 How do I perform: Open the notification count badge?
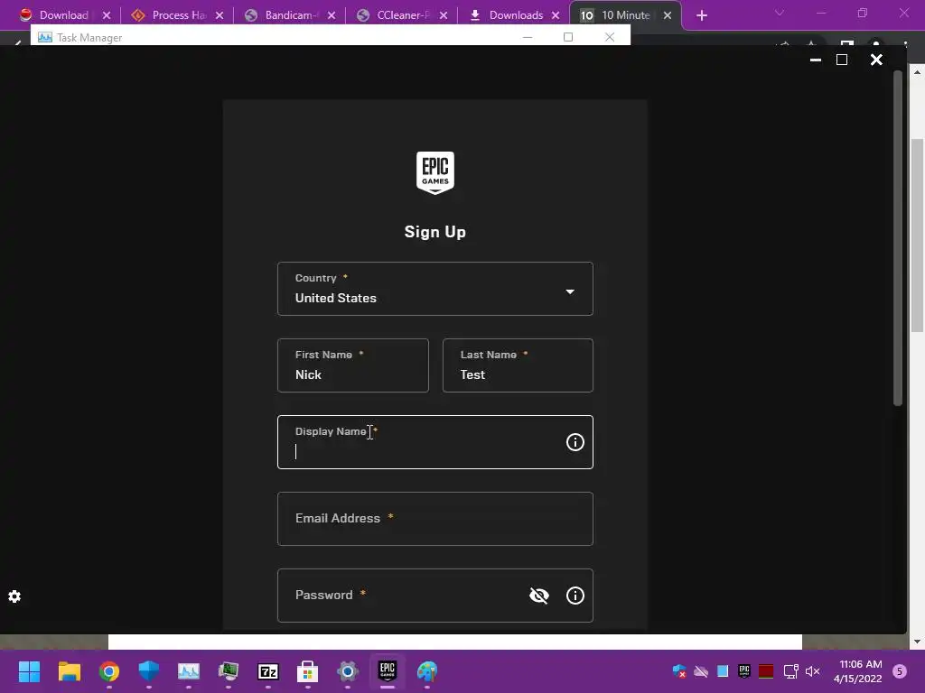900,671
